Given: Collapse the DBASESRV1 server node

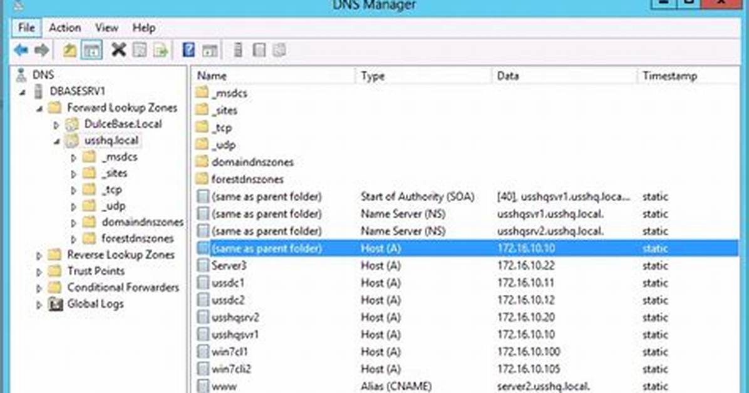Looking at the screenshot, I should tap(23, 92).
